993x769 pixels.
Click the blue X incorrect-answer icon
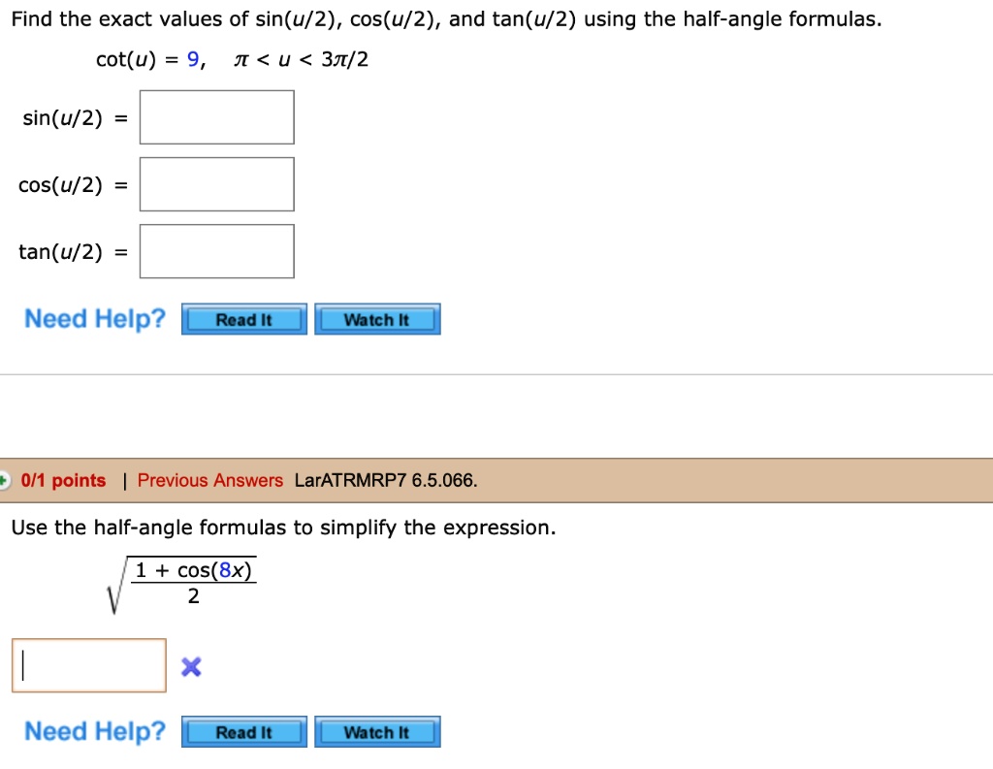190,666
